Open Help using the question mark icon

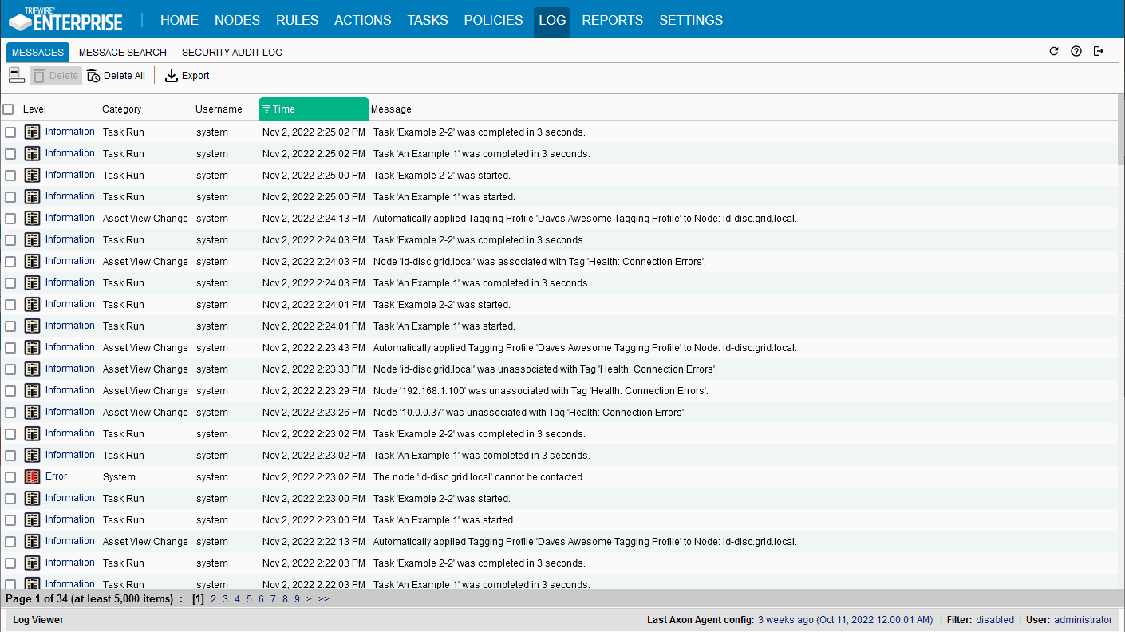pyautogui.click(x=1076, y=50)
